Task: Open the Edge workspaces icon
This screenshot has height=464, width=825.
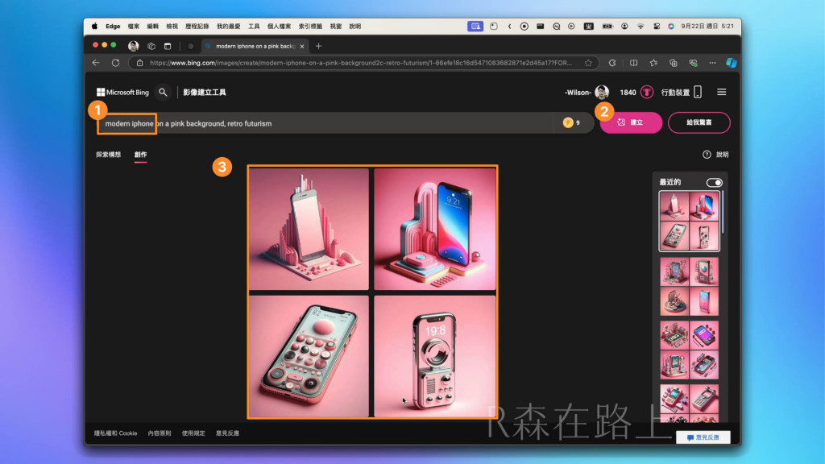Action: pyautogui.click(x=151, y=46)
